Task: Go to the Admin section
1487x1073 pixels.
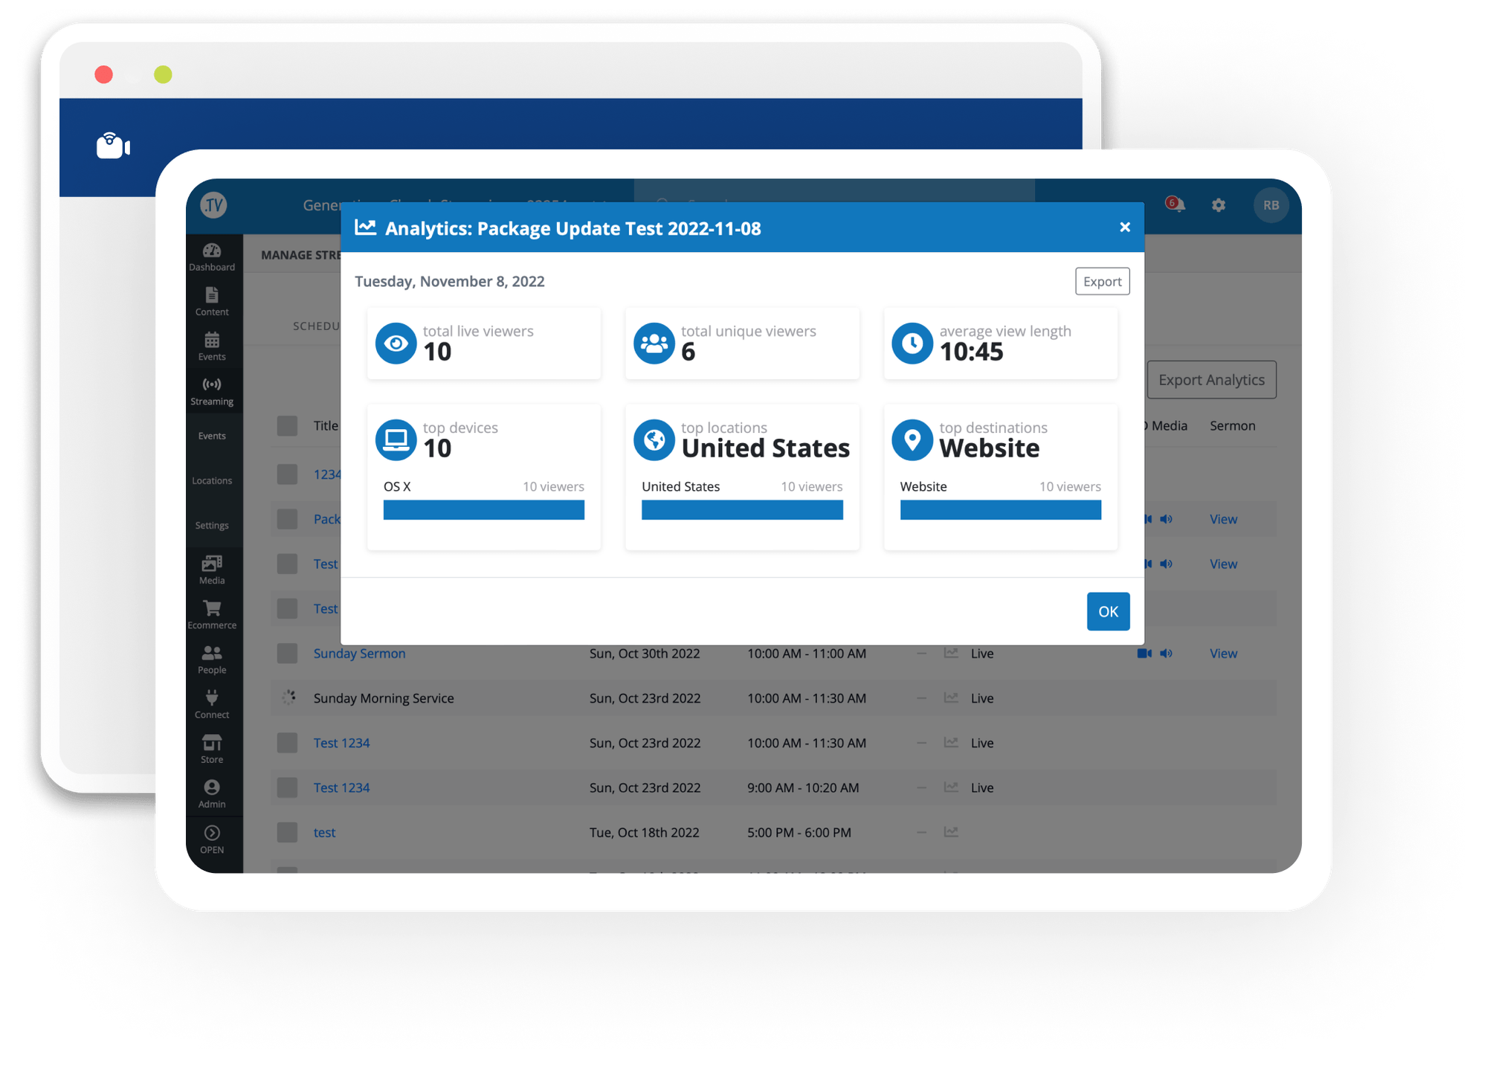Action: 213,793
